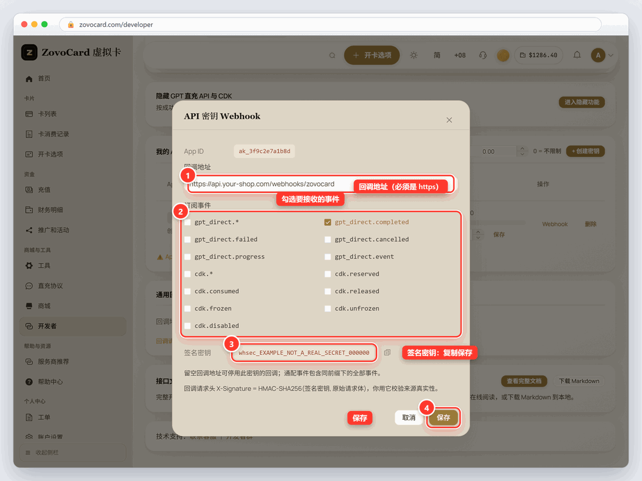Expand the account dropdown chevron
642x481 pixels.
click(611, 55)
